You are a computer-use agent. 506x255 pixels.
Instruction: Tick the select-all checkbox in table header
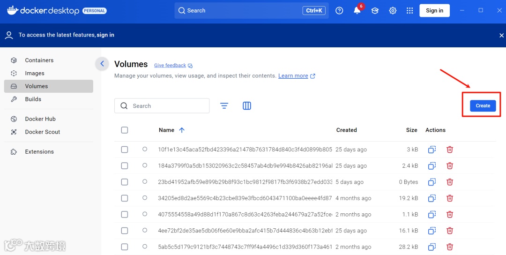click(125, 130)
